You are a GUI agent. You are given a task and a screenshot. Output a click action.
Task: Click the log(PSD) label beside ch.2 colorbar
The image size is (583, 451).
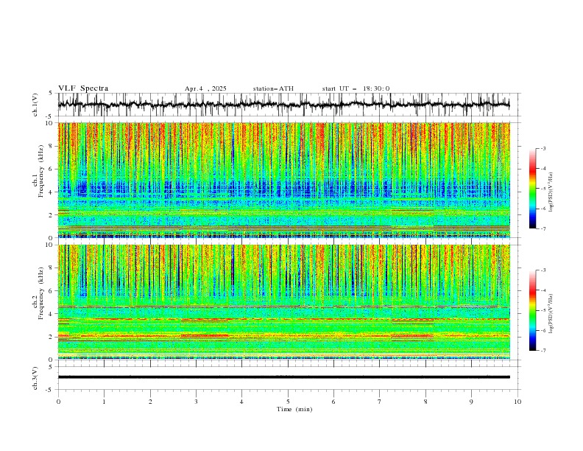(551, 314)
